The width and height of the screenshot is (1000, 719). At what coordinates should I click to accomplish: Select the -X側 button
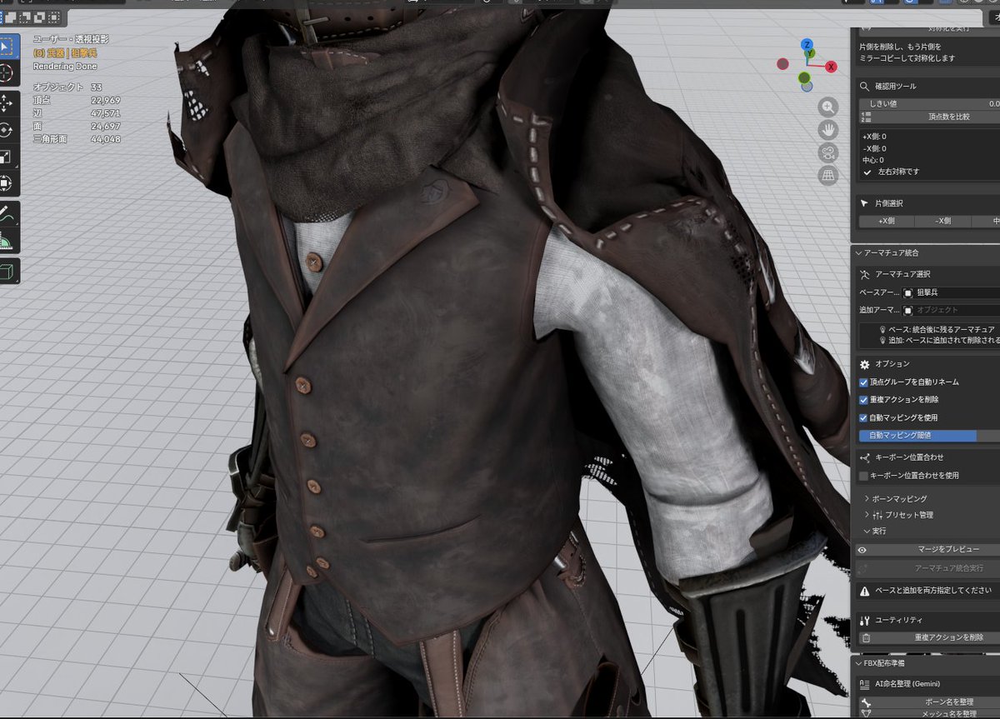pyautogui.click(x=942, y=221)
